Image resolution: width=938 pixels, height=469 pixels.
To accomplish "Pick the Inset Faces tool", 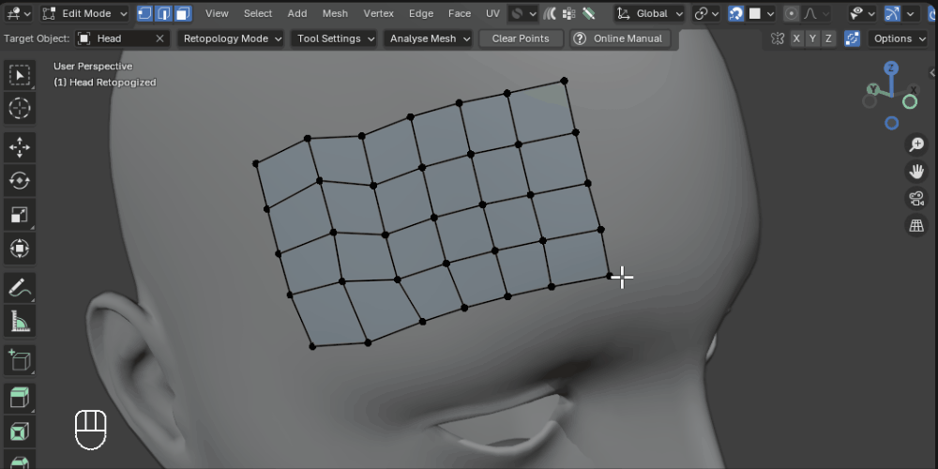I will pos(20,431).
